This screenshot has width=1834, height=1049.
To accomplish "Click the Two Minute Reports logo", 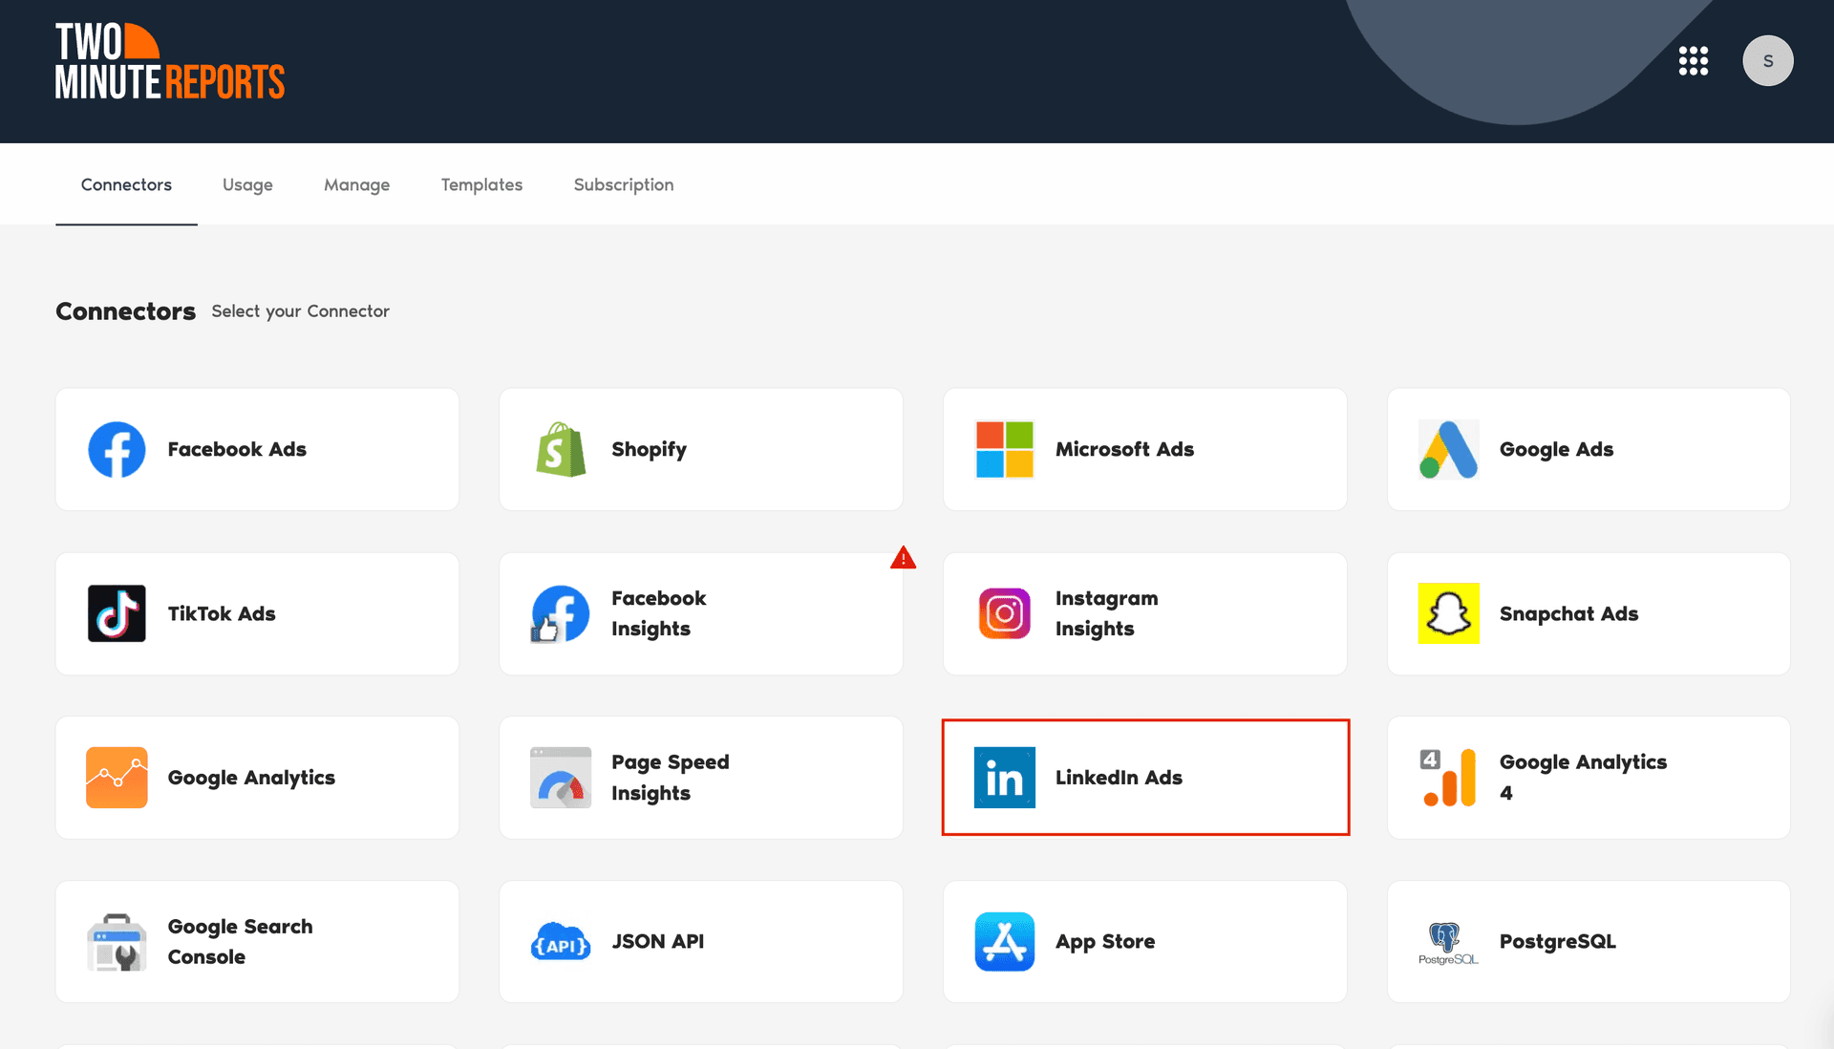I will (x=170, y=60).
